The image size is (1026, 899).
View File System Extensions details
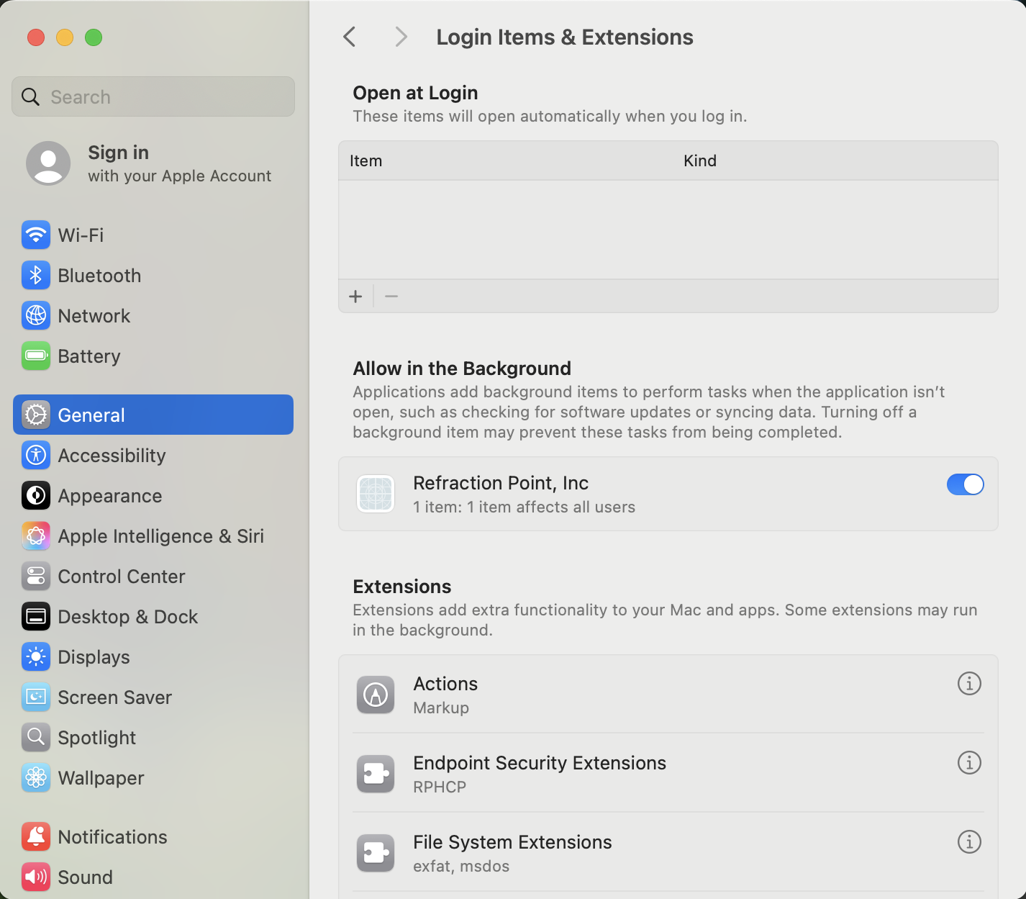[x=969, y=841]
